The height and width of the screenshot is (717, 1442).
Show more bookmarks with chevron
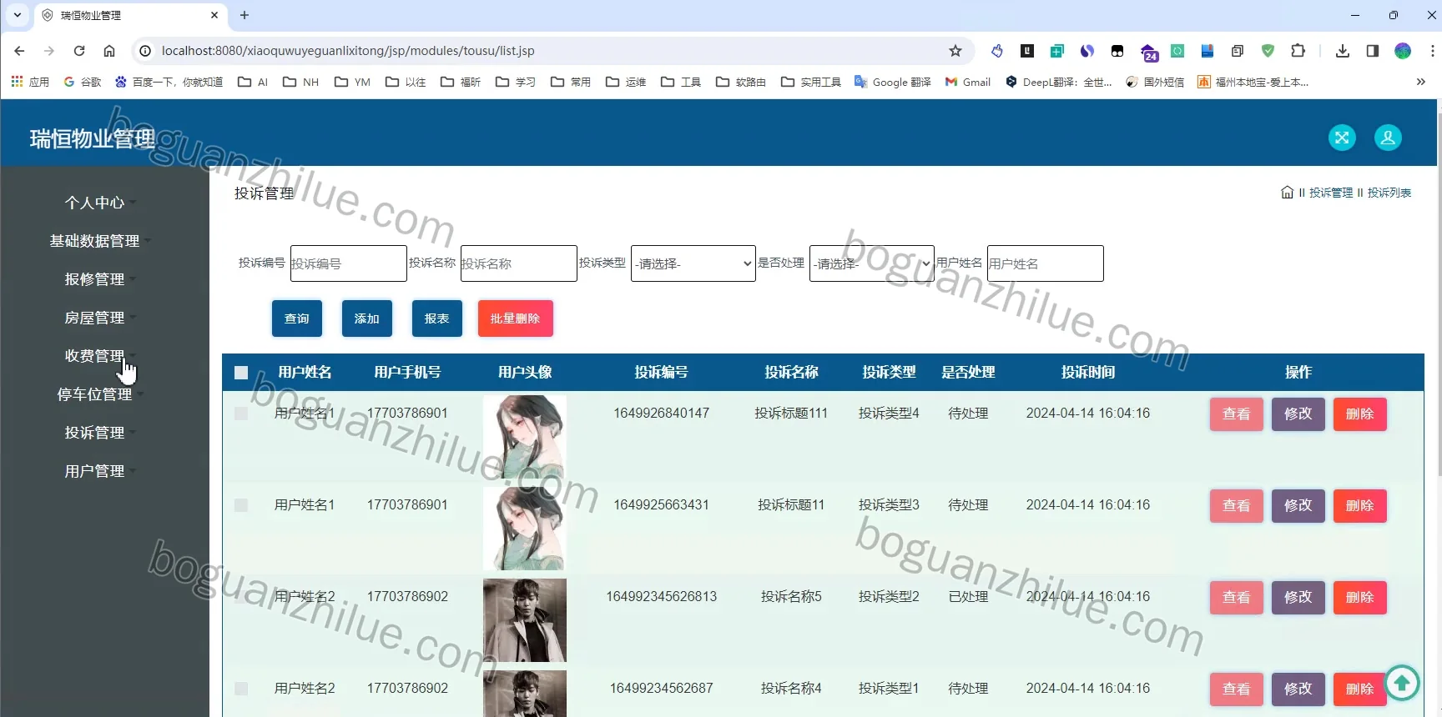point(1421,82)
